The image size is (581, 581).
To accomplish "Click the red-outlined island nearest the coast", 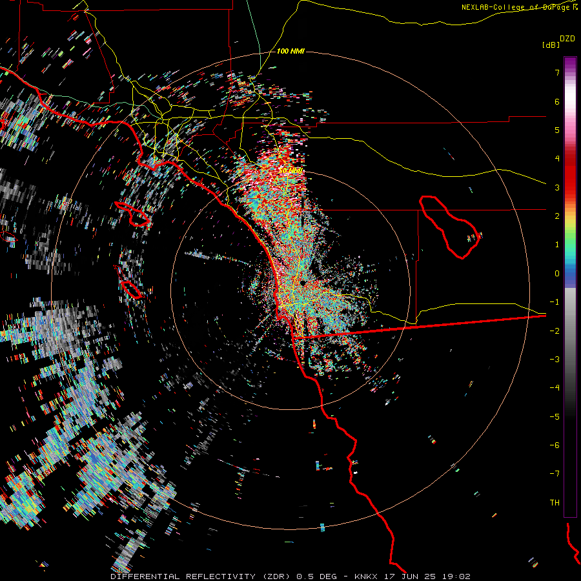I will pyautogui.click(x=132, y=214).
